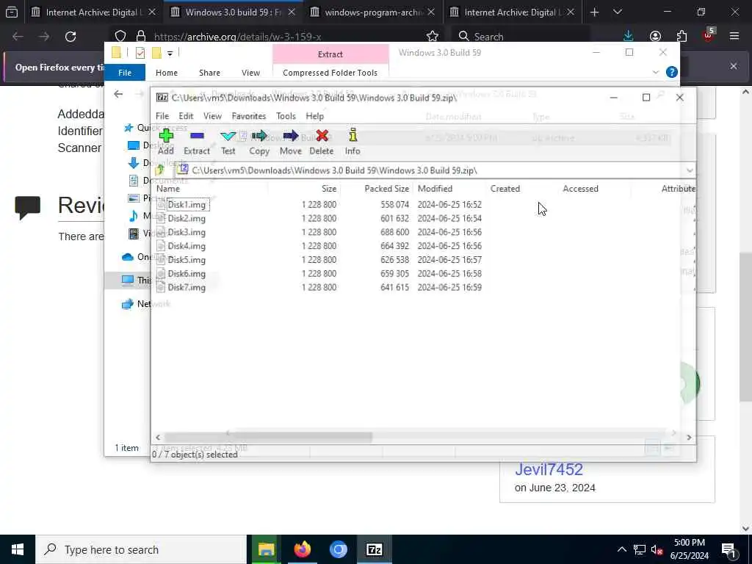The image size is (752, 564).
Task: Expand the 7-Zip address path dropdown
Action: click(x=690, y=170)
